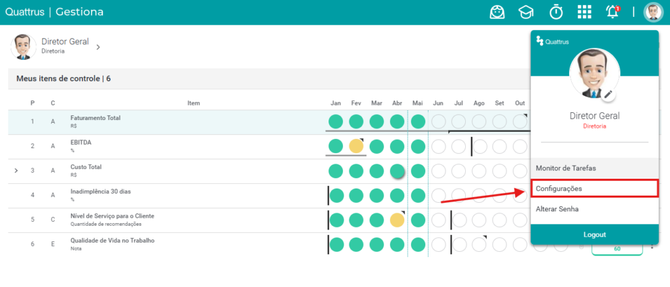Open the support agent icon in header

tap(497, 12)
